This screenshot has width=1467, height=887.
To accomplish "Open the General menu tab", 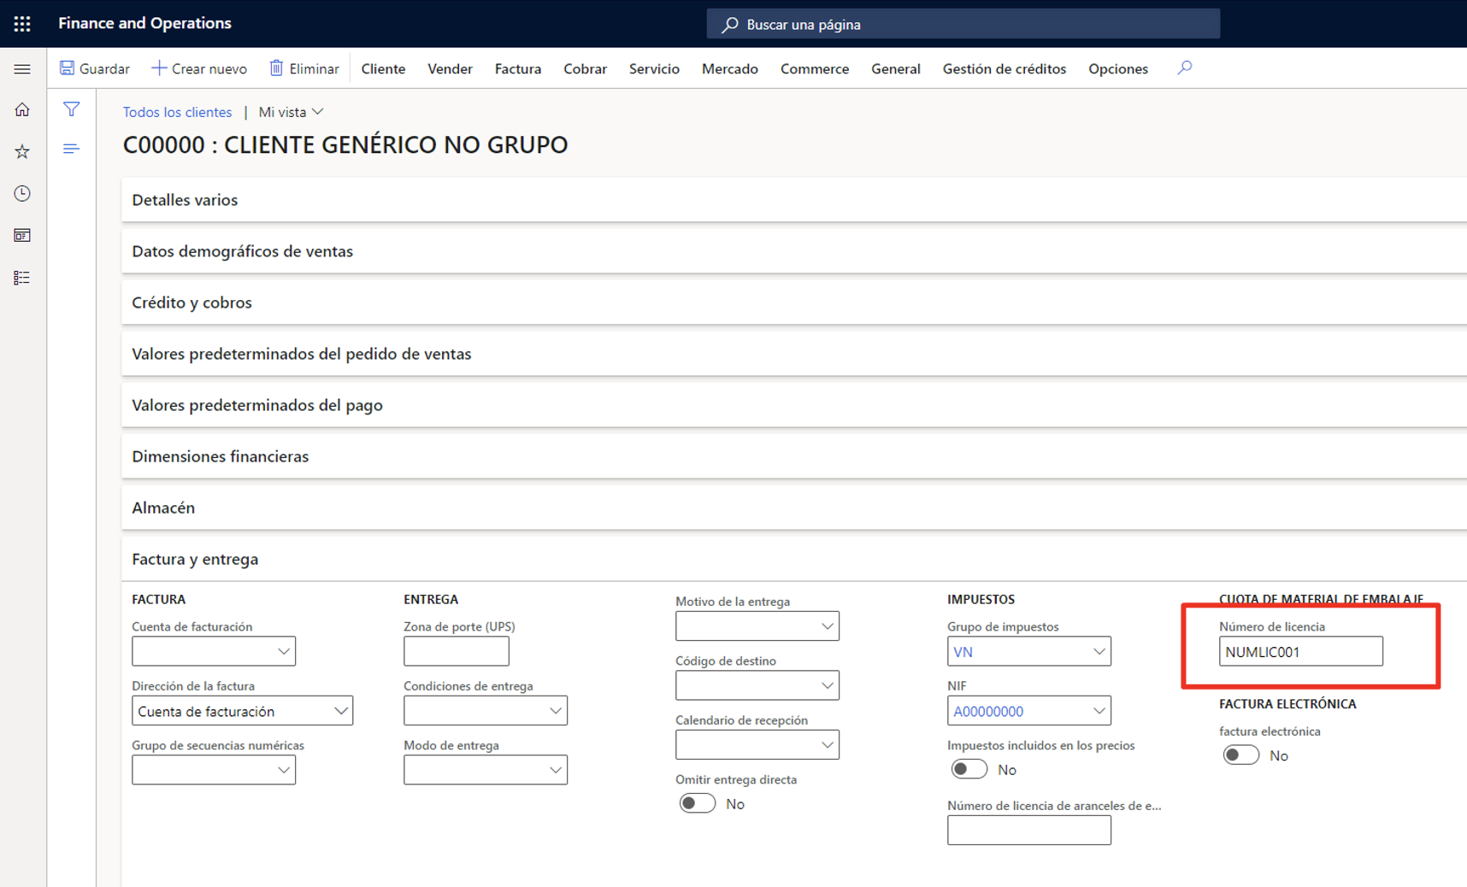I will coord(896,68).
